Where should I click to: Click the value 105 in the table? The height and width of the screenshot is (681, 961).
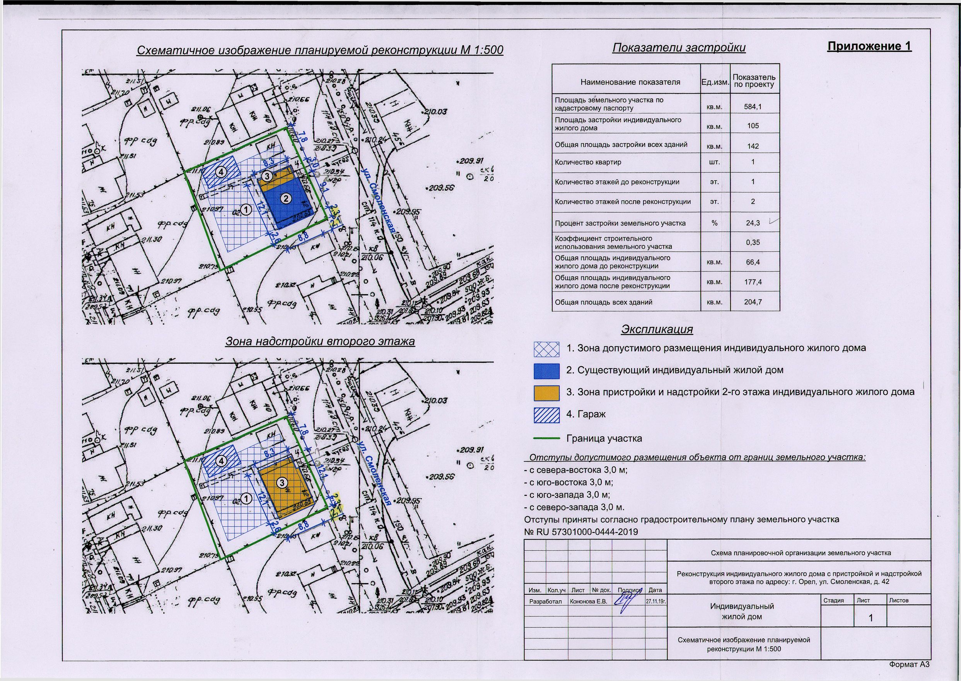pyautogui.click(x=753, y=126)
